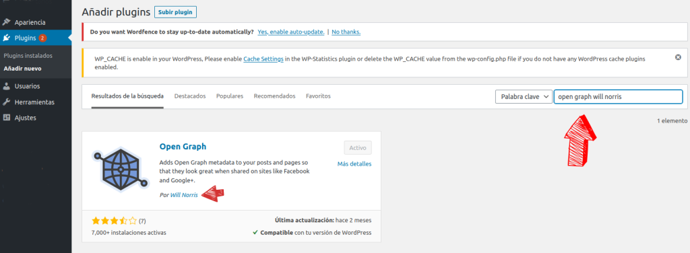Click the plugin star rating
Screen dimensions: 690x253
[x=115, y=221]
